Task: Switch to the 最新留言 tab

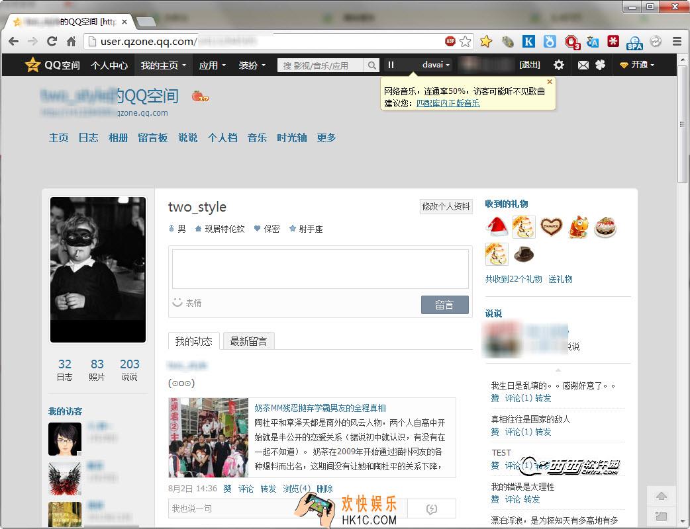Action: coord(248,341)
